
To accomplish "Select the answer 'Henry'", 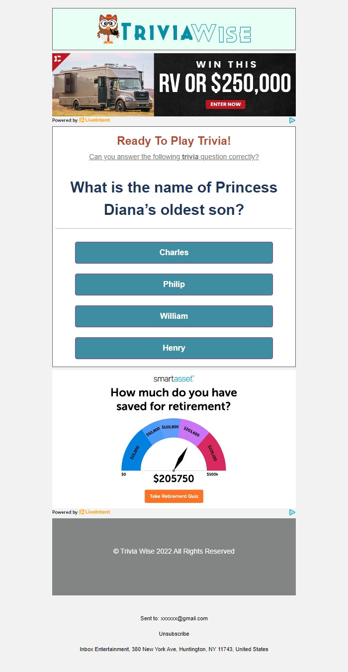I will (174, 348).
